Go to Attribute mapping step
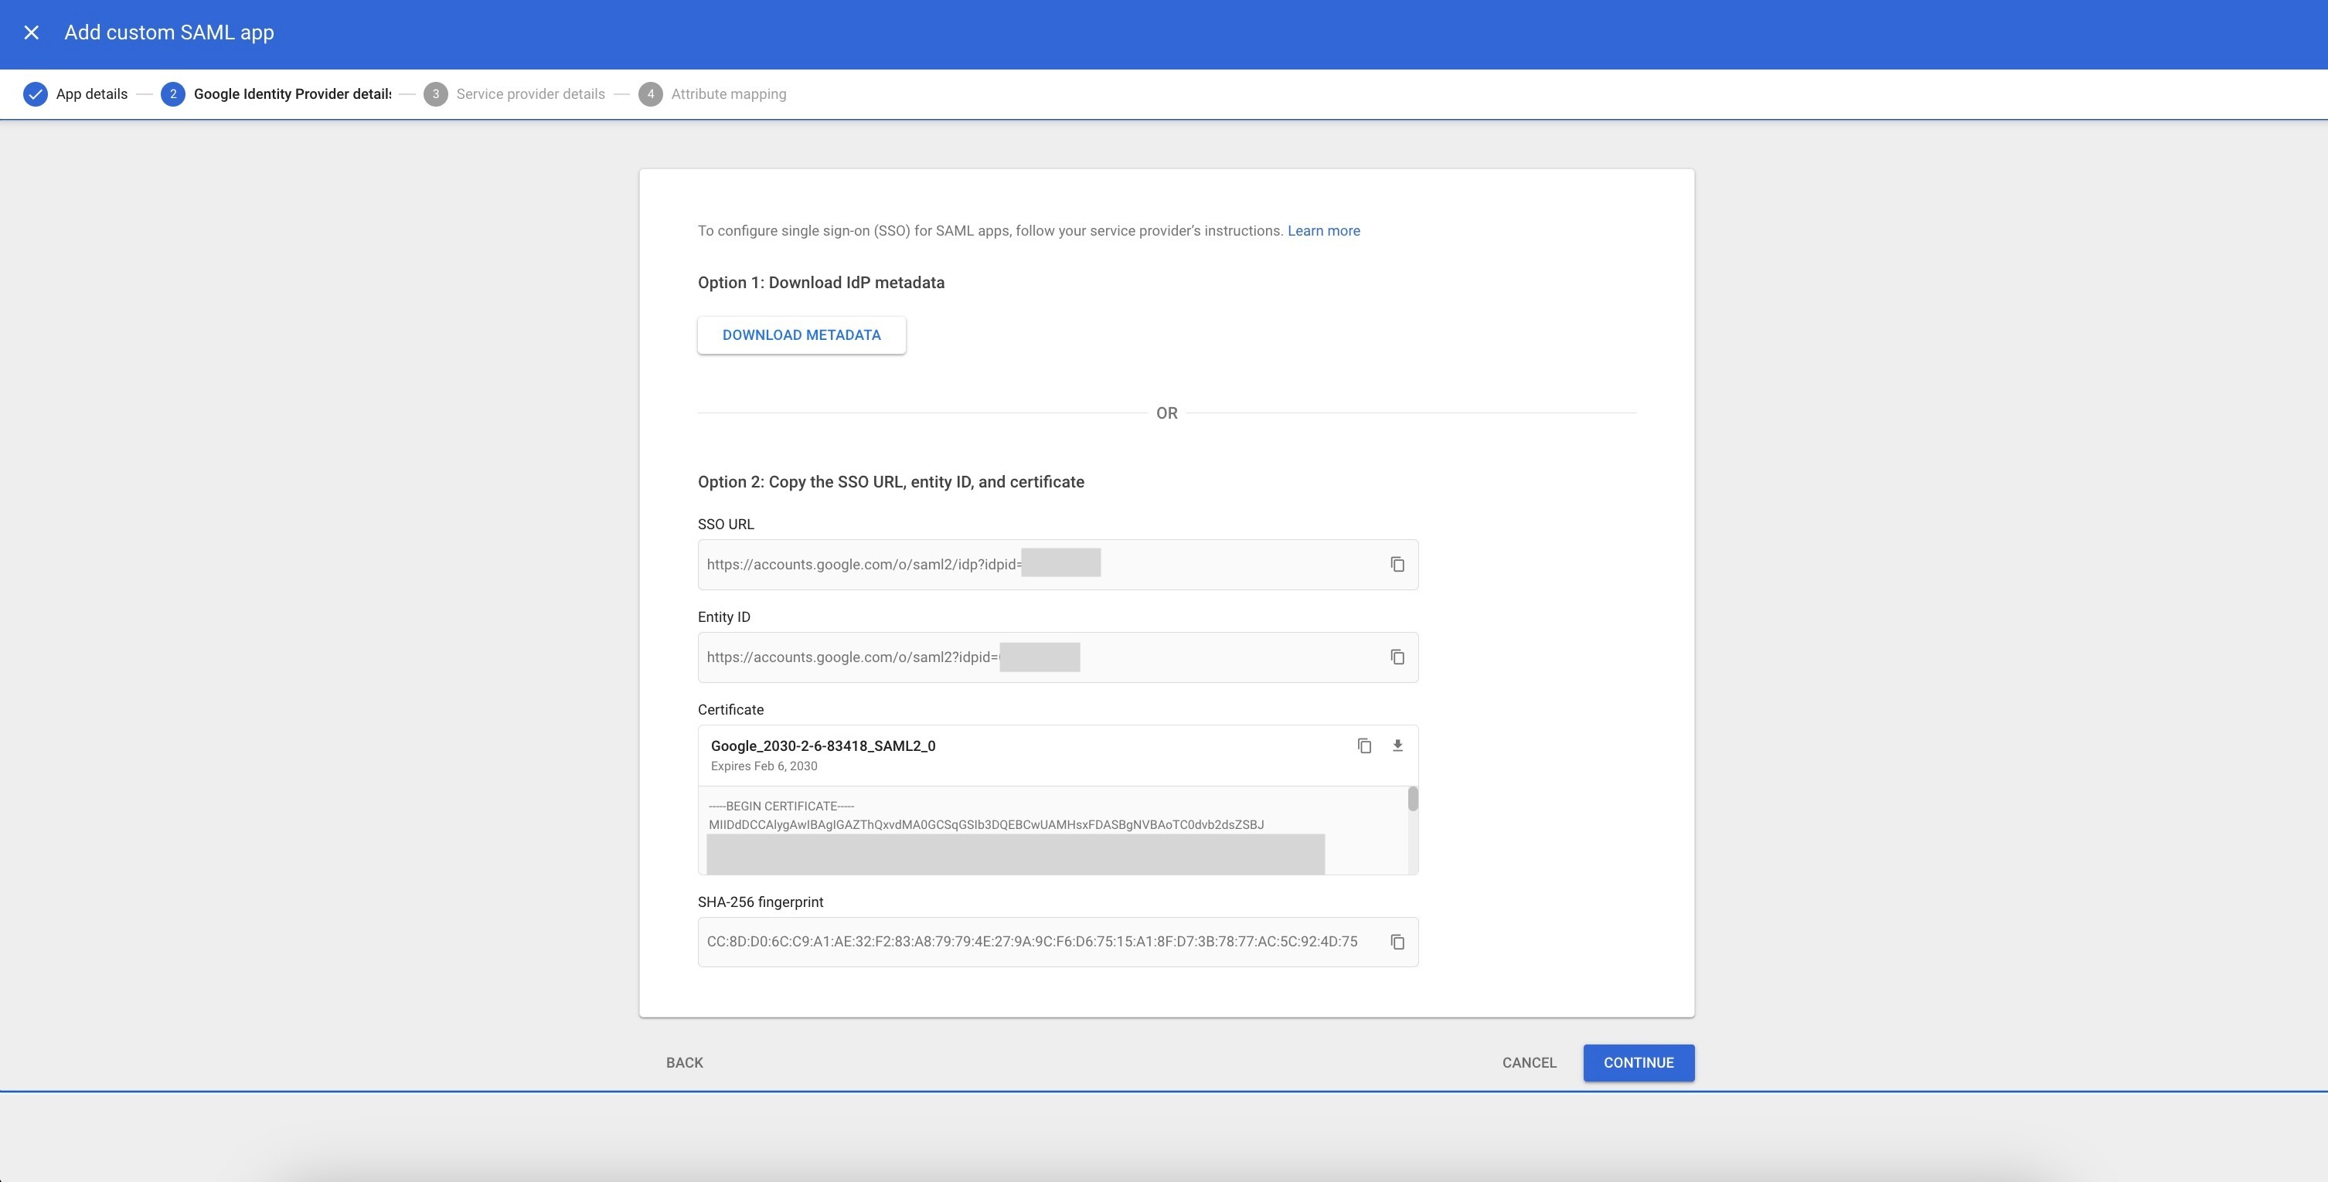The height and width of the screenshot is (1182, 2328). (727, 94)
